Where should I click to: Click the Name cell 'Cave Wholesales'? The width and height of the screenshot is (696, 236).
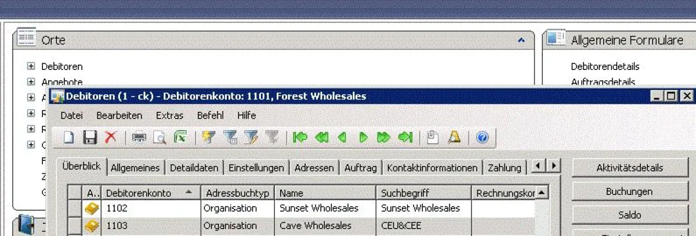tap(325, 226)
